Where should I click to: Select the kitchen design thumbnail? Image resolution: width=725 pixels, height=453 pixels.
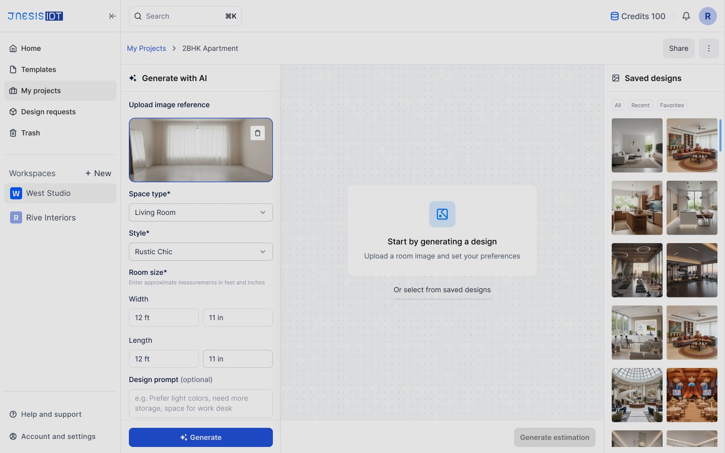click(636, 207)
